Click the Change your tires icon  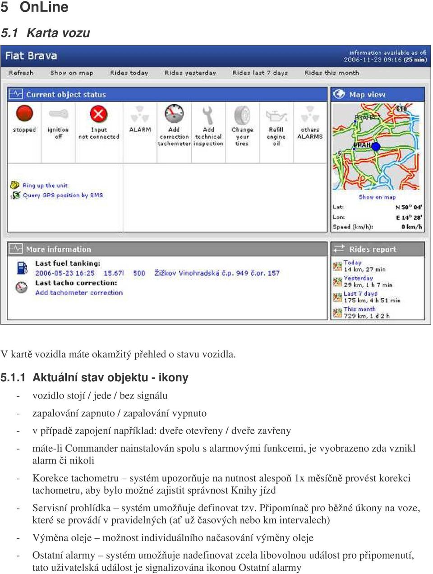(x=242, y=115)
